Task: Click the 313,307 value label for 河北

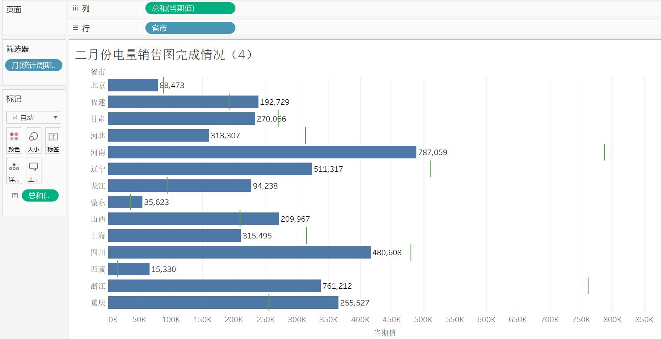Action: [x=225, y=135]
